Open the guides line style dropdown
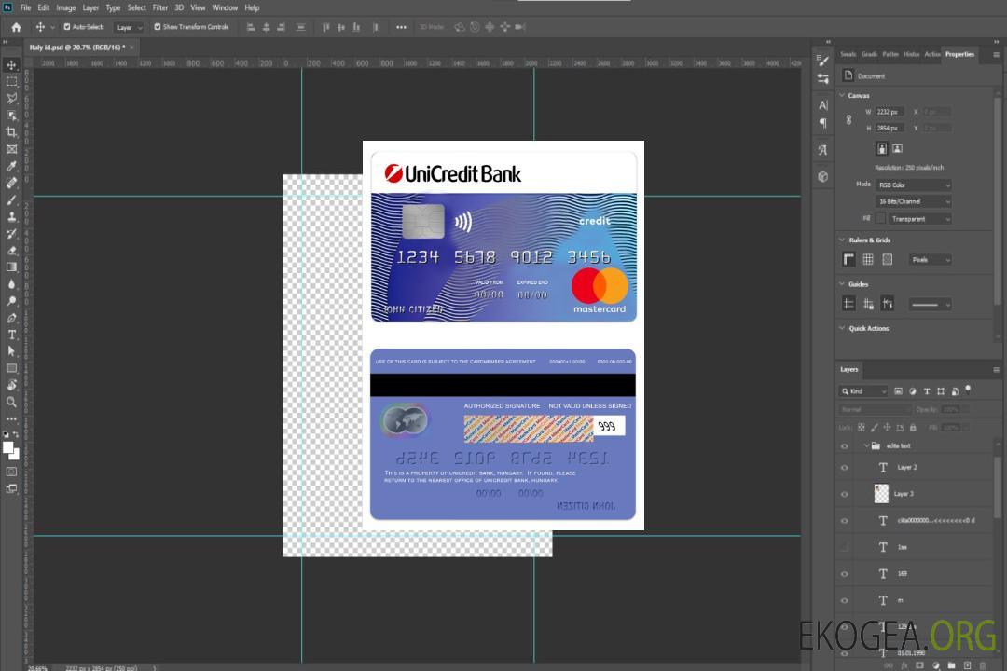 click(930, 305)
